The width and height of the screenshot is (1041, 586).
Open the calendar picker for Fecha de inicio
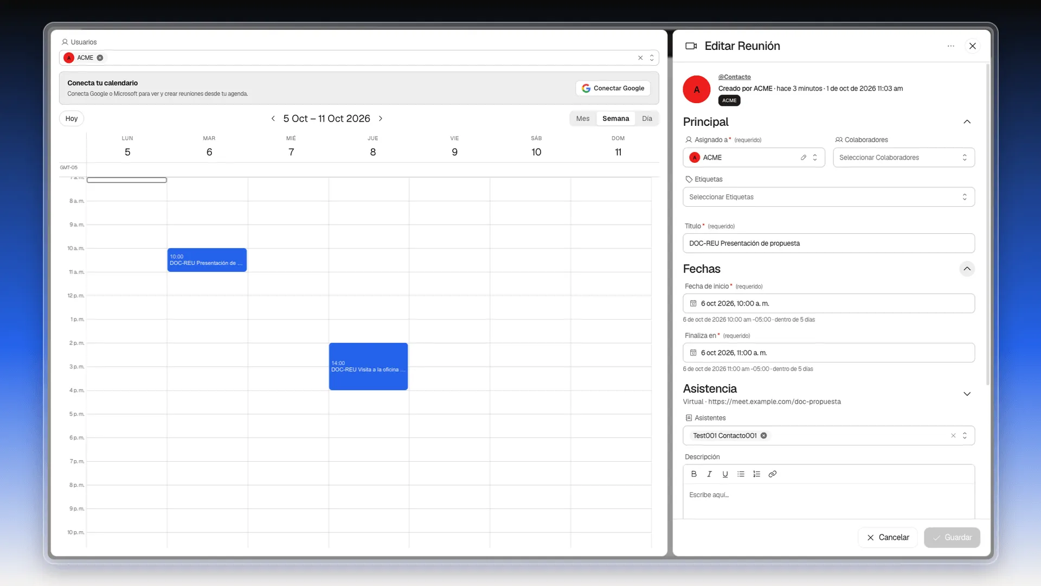(x=693, y=303)
